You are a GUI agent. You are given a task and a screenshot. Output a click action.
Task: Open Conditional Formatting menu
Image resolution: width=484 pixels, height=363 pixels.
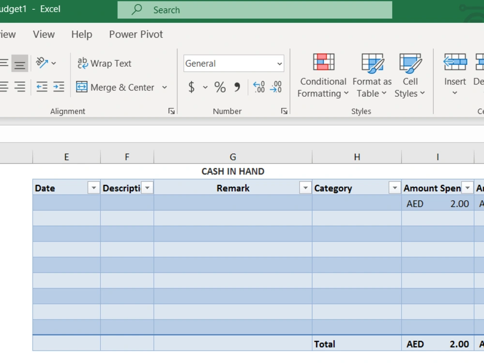pyautogui.click(x=323, y=76)
